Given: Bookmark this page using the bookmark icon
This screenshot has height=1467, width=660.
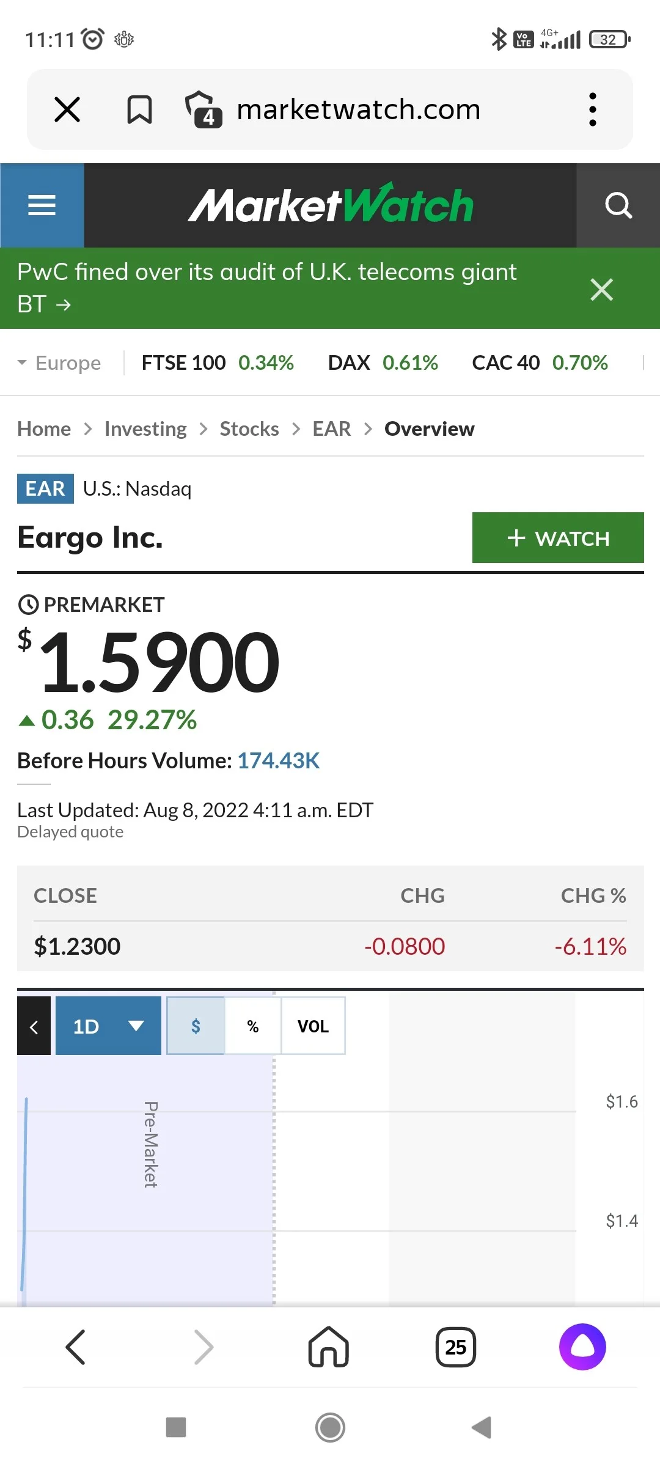Looking at the screenshot, I should point(139,110).
